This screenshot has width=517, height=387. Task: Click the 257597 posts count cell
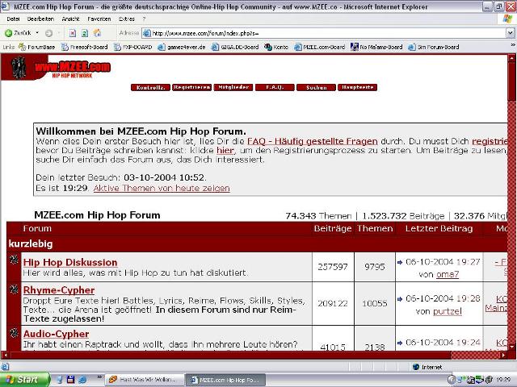tap(333, 267)
